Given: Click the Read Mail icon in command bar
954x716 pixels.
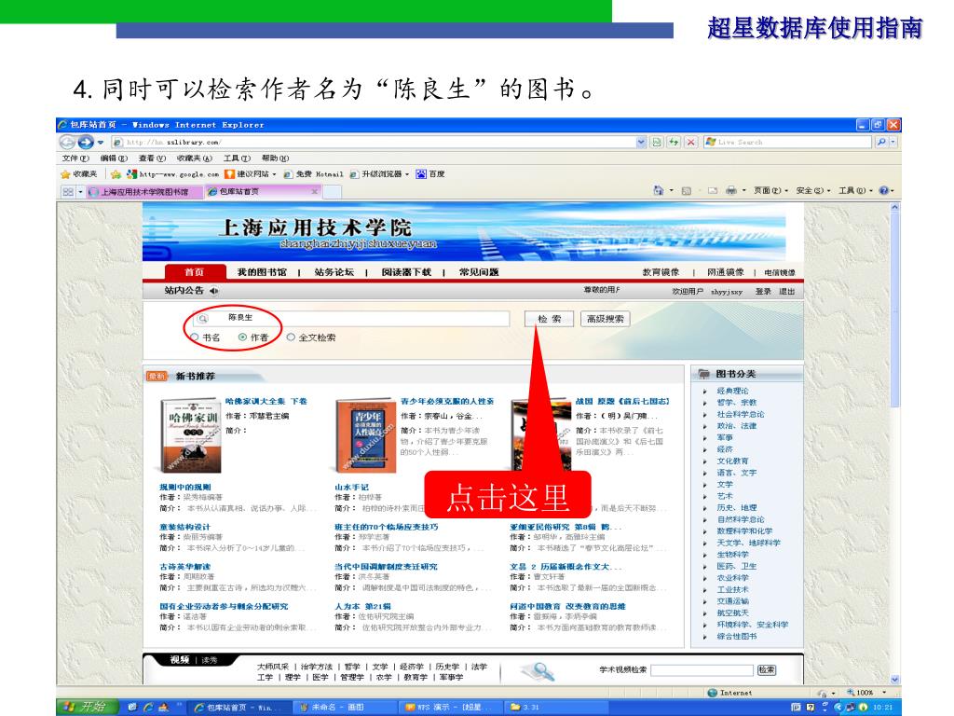Looking at the screenshot, I should click(x=713, y=190).
